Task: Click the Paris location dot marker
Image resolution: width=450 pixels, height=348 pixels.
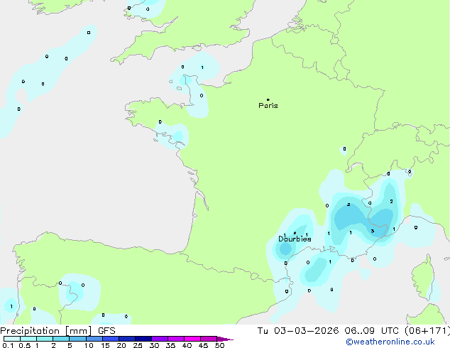Action: pyautogui.click(x=268, y=99)
